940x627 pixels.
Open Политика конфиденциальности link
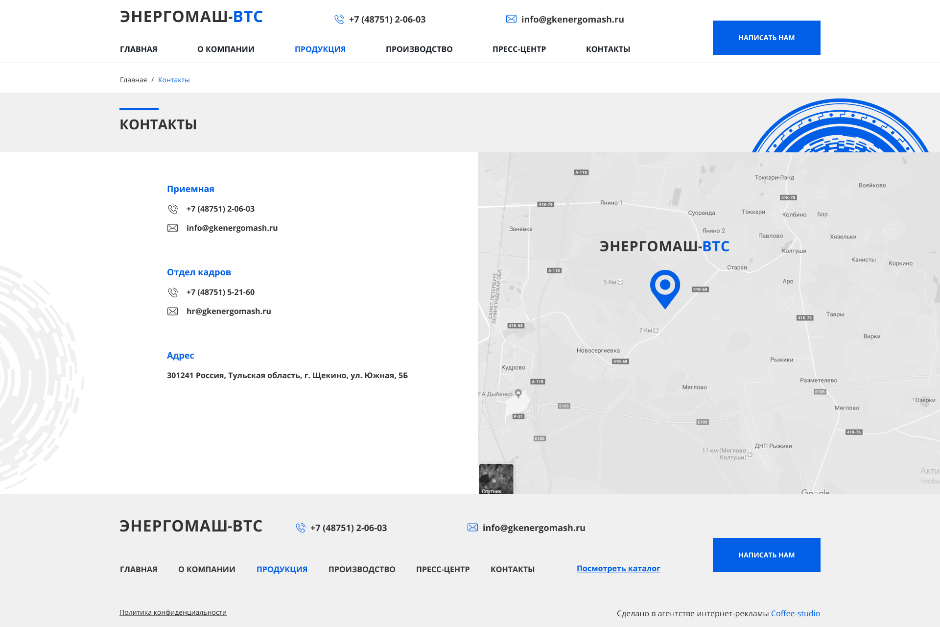point(173,612)
